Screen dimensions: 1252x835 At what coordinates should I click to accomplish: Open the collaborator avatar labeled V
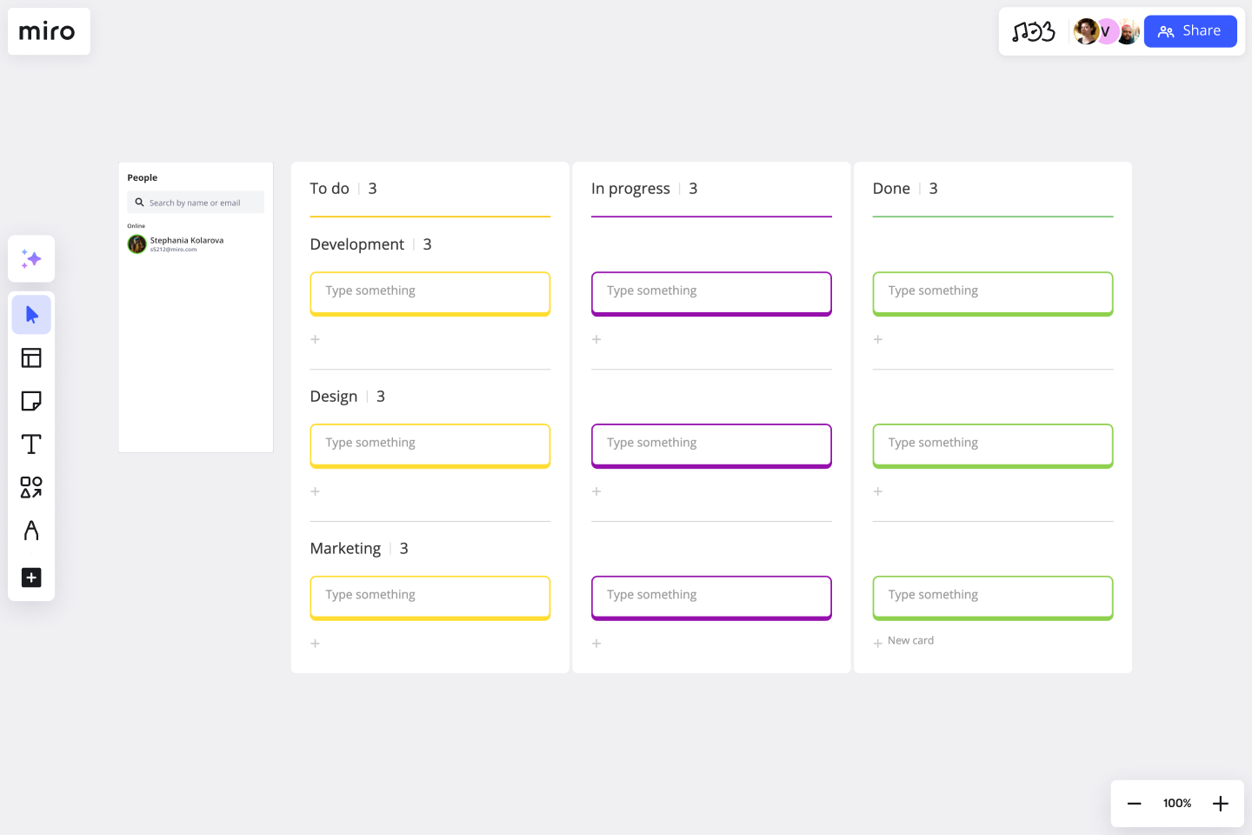pos(1106,31)
